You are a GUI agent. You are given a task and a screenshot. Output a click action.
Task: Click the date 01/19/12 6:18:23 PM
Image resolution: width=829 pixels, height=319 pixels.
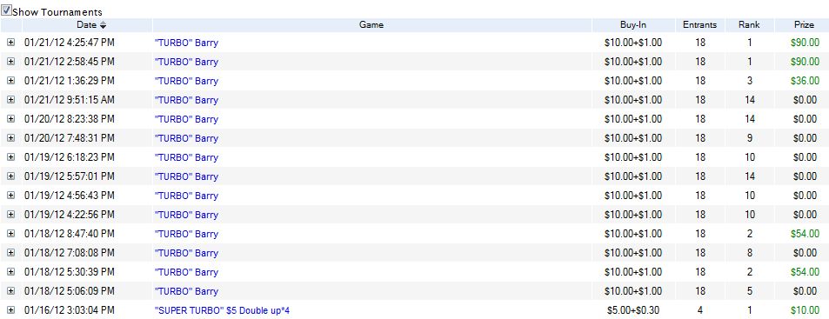(x=70, y=157)
